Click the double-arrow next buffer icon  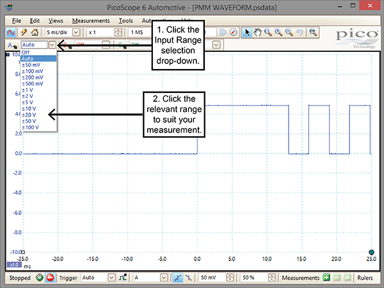[x=223, y=33]
